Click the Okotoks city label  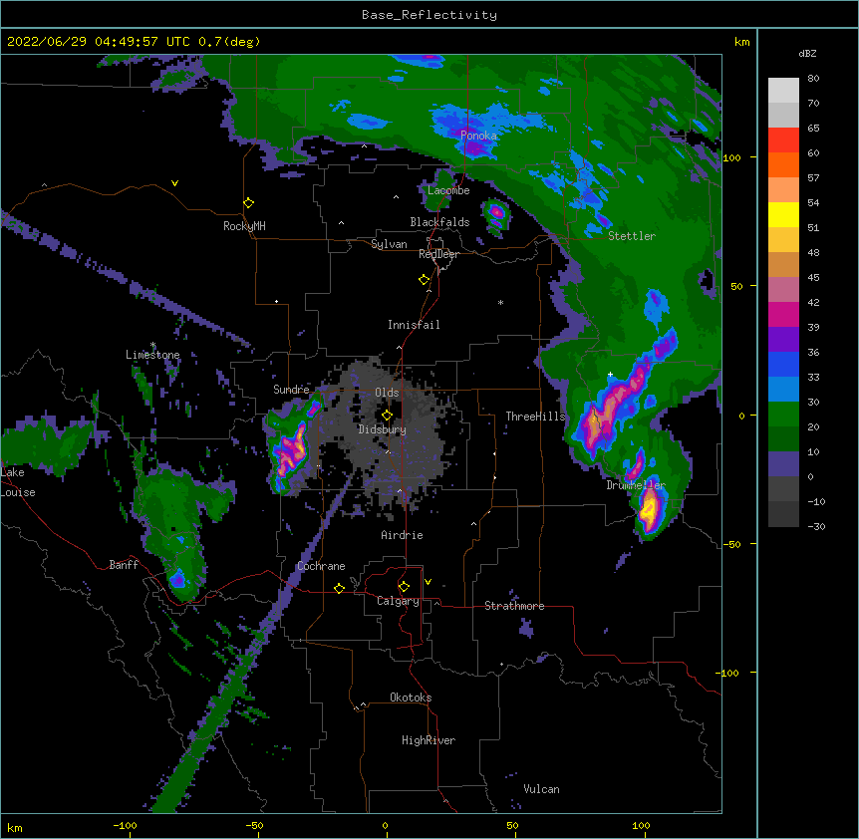pos(411,698)
